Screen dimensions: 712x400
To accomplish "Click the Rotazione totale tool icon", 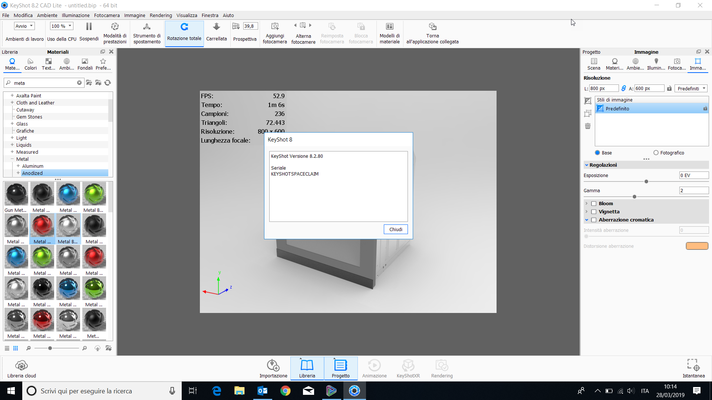I will point(184,27).
